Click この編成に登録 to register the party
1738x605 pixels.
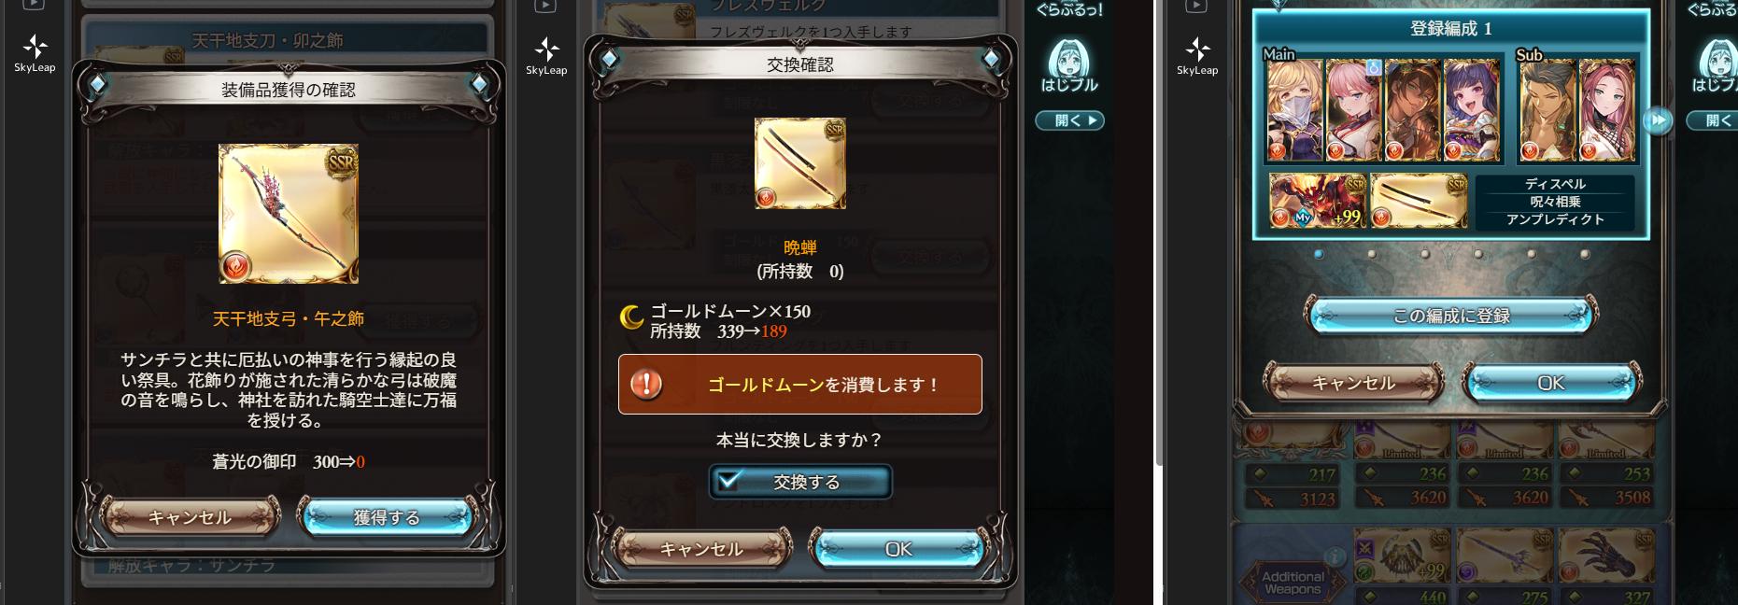1451,316
